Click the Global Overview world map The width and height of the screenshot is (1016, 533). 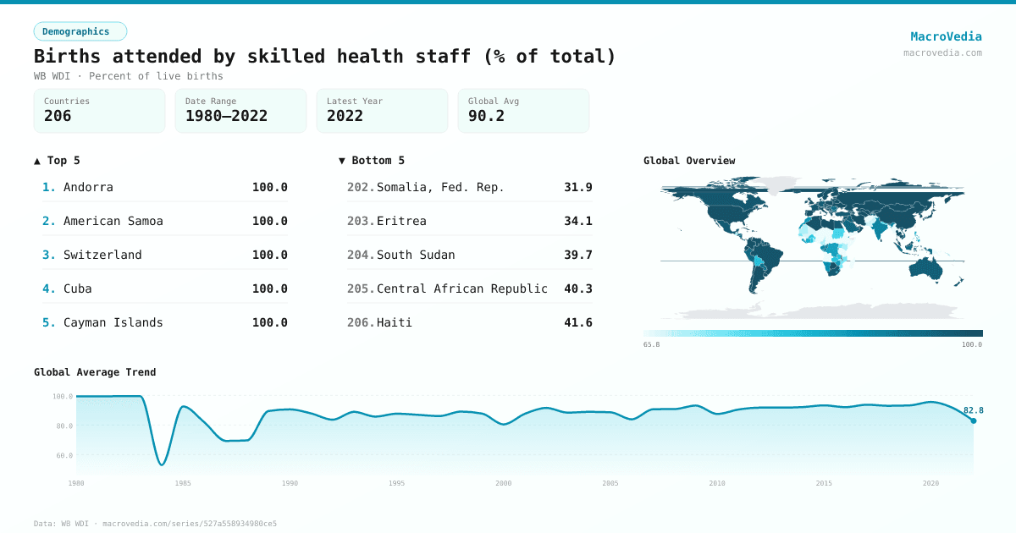[x=813, y=250]
